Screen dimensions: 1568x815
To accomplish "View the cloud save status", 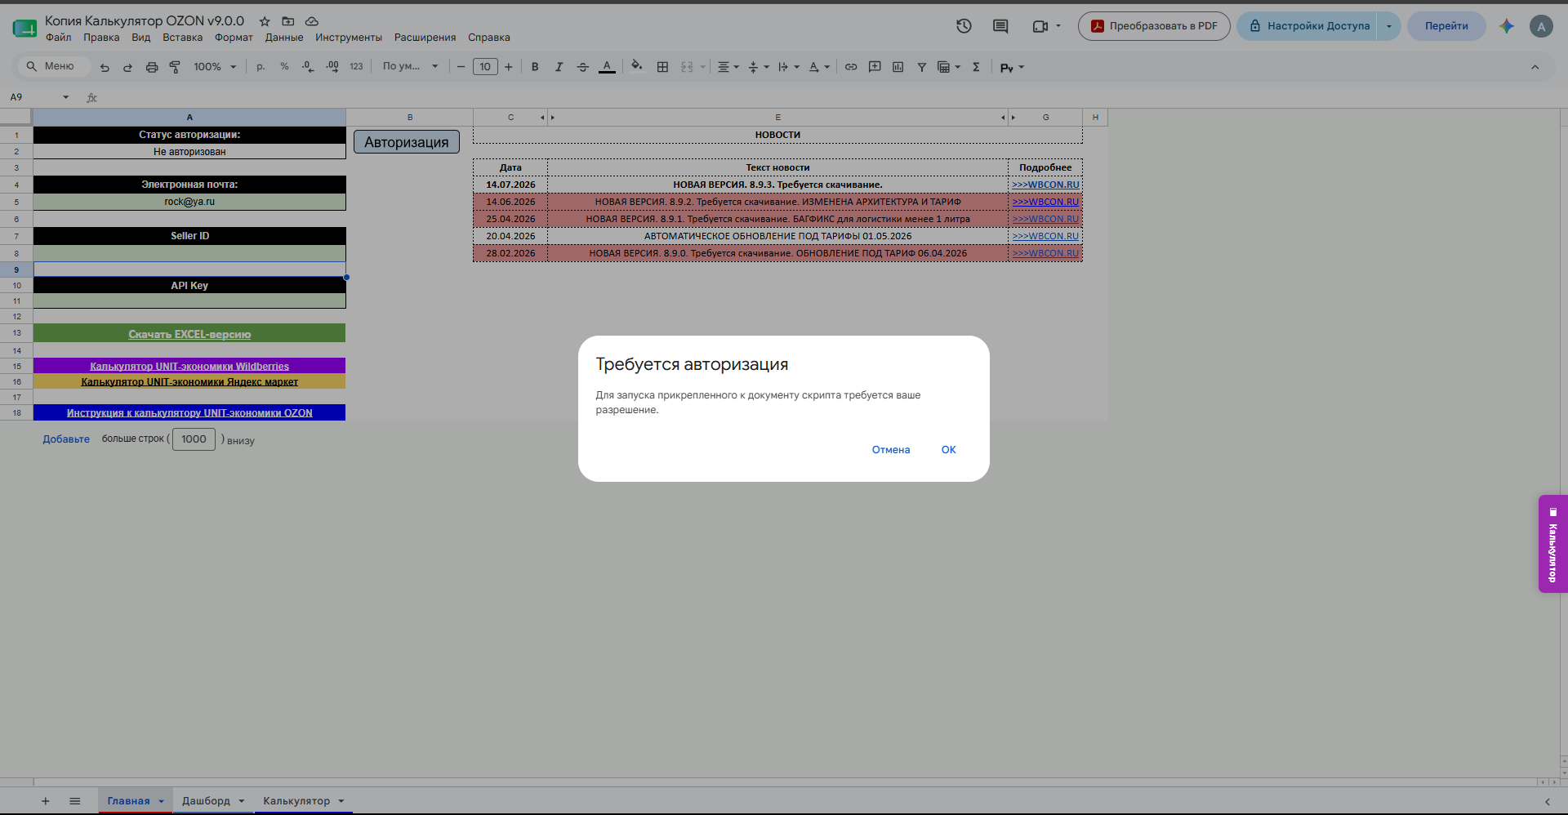I will click(x=311, y=21).
